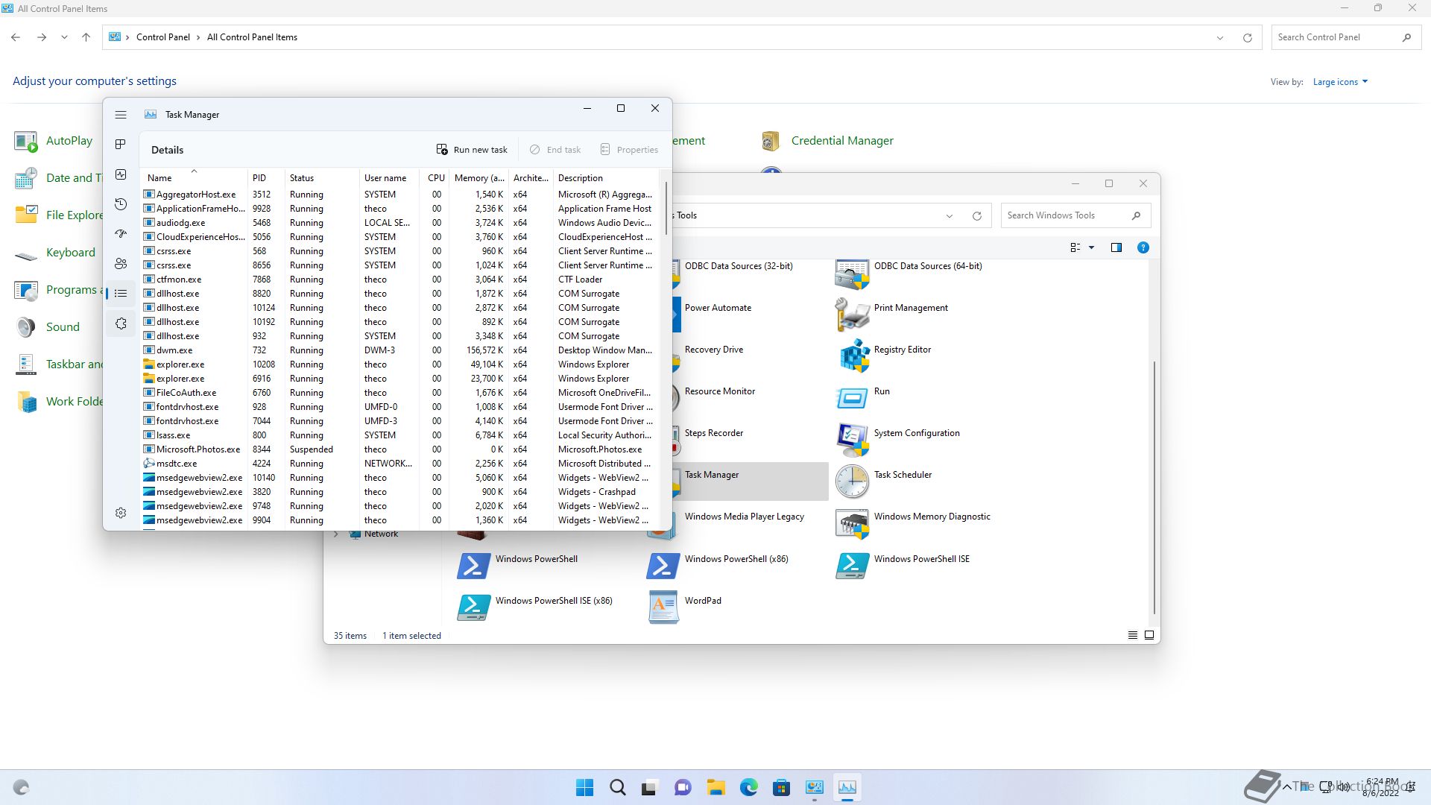1431x805 pixels.
Task: Open Resource Monitor in Windows Tools
Action: 714,397
